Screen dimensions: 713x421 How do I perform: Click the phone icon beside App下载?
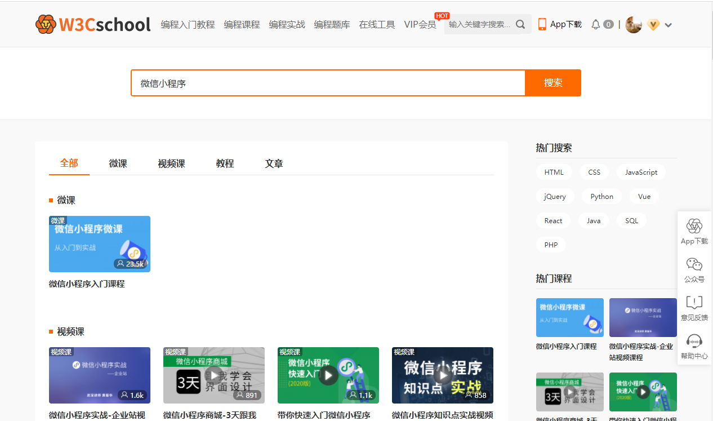click(542, 24)
